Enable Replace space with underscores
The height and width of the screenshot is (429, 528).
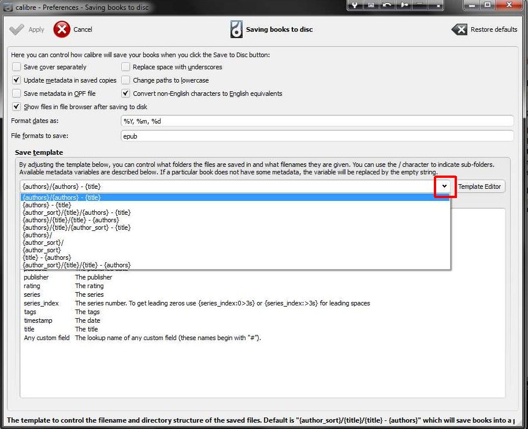(x=125, y=67)
